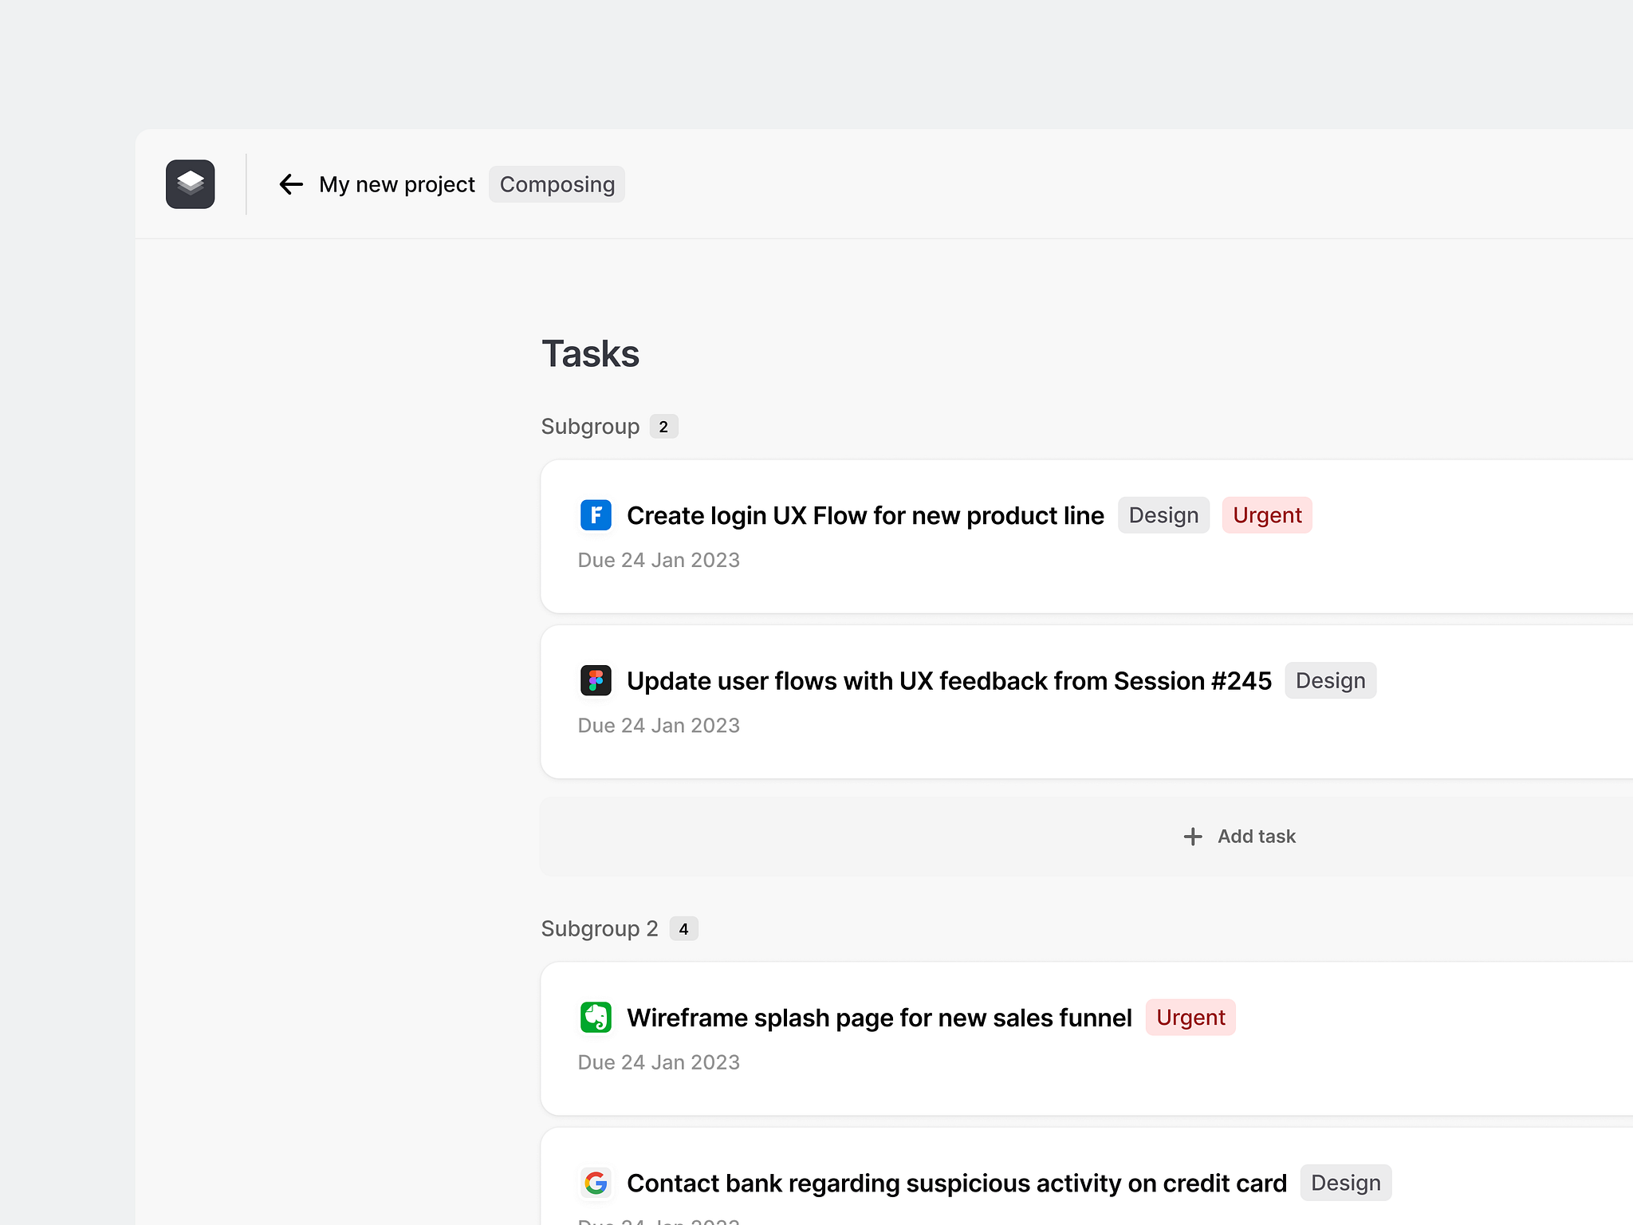This screenshot has width=1633, height=1225.
Task: Toggle the Design tag on user flows task
Action: (x=1330, y=680)
